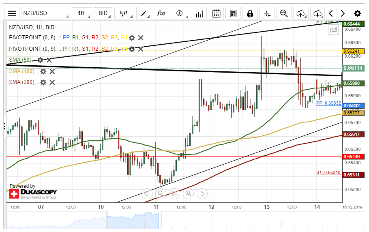Click the 0.65311 S1 price label
Viewport: 369px width, 232px height.
tap(353, 175)
